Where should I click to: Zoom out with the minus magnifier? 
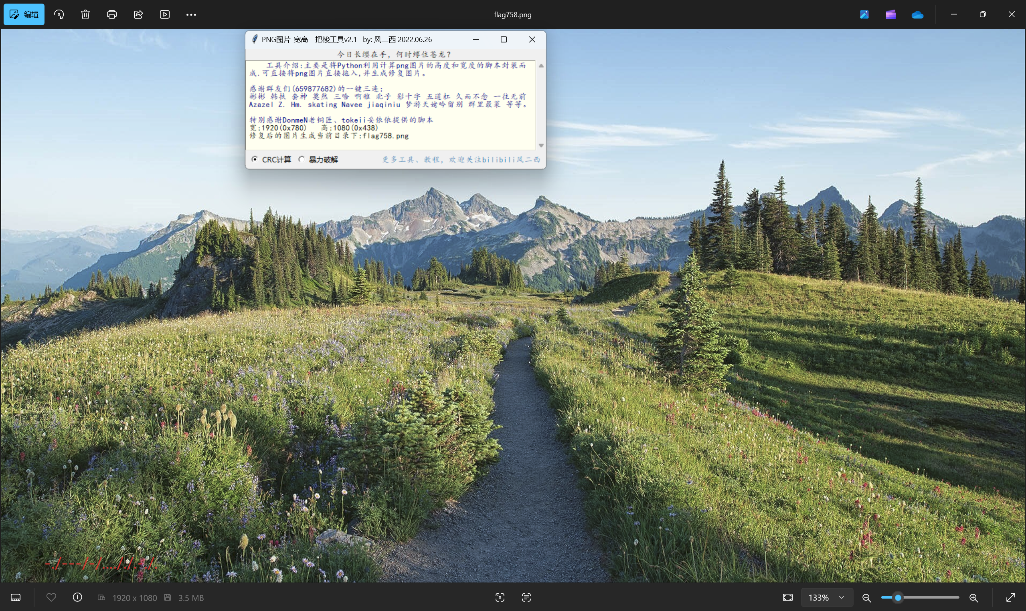866,598
